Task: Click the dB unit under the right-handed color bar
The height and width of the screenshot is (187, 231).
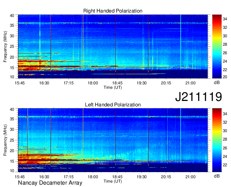Action: click(x=217, y=82)
